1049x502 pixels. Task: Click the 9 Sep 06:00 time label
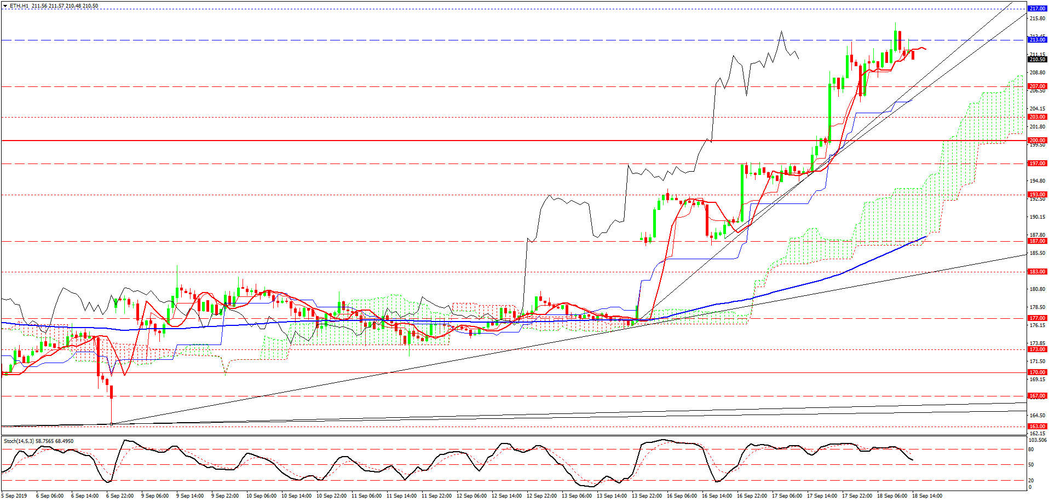click(x=155, y=496)
